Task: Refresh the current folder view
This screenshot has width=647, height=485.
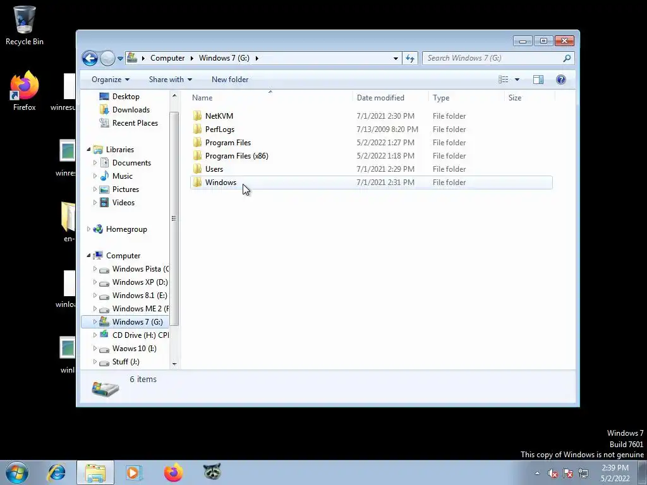Action: tap(410, 58)
